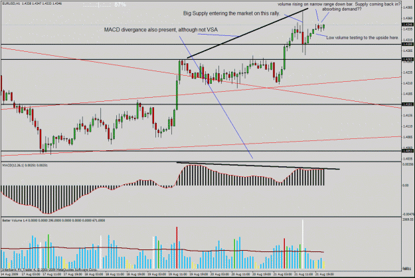Click the 17 Aug 19:00 time label
This screenshot has height=278, width=415.
pos(73,274)
